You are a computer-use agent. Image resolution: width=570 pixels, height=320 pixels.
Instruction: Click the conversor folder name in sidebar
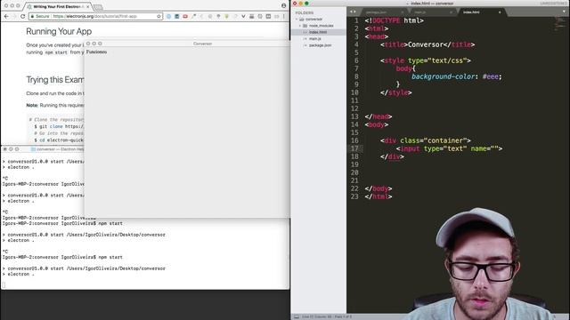pyautogui.click(x=314, y=20)
